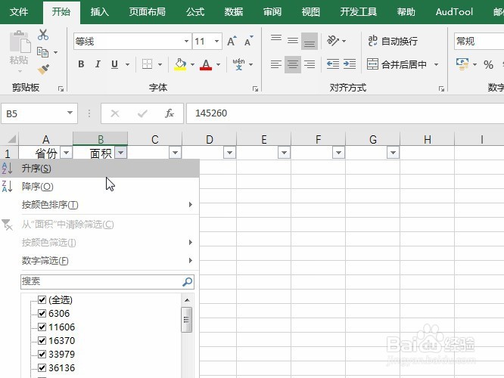The width and height of the screenshot is (504, 378).
Task: Open the font color dropdown arrow
Action: (218, 64)
